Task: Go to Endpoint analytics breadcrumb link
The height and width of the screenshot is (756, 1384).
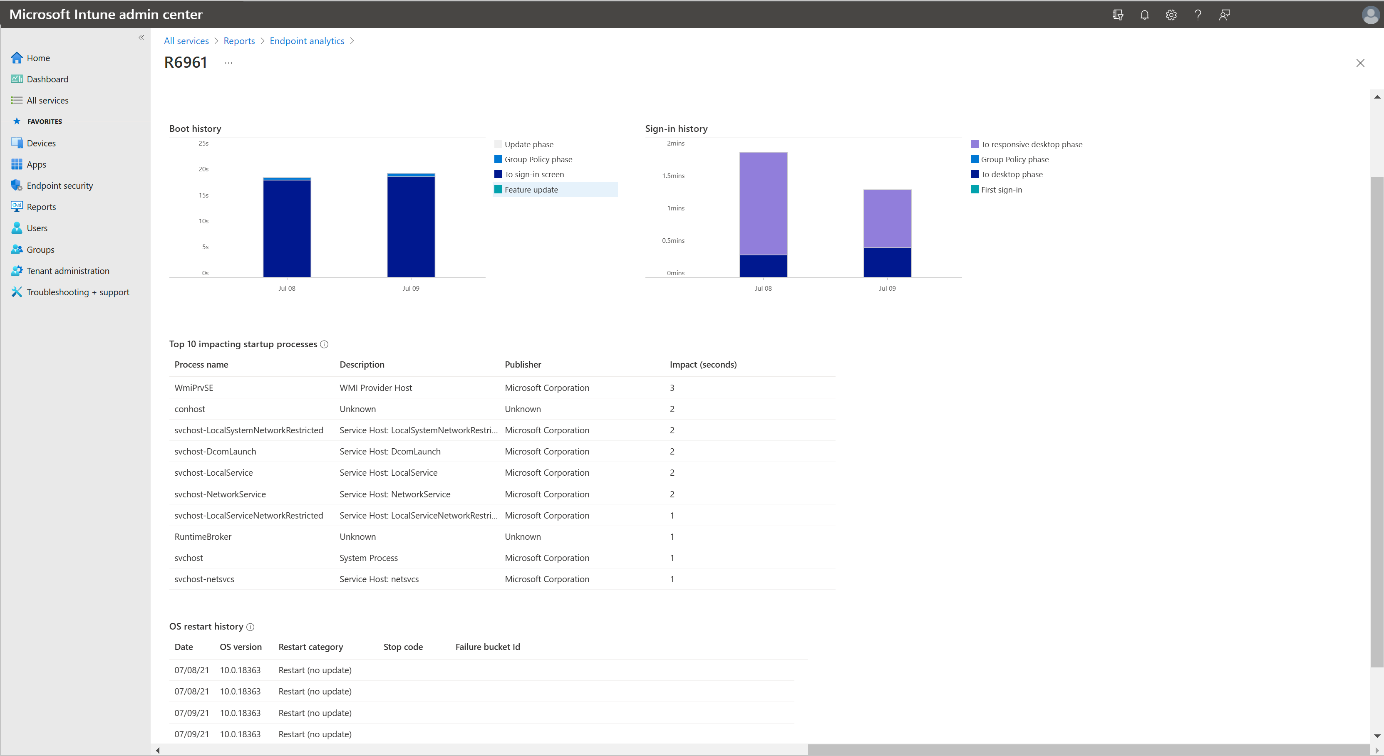Action: [x=307, y=41]
